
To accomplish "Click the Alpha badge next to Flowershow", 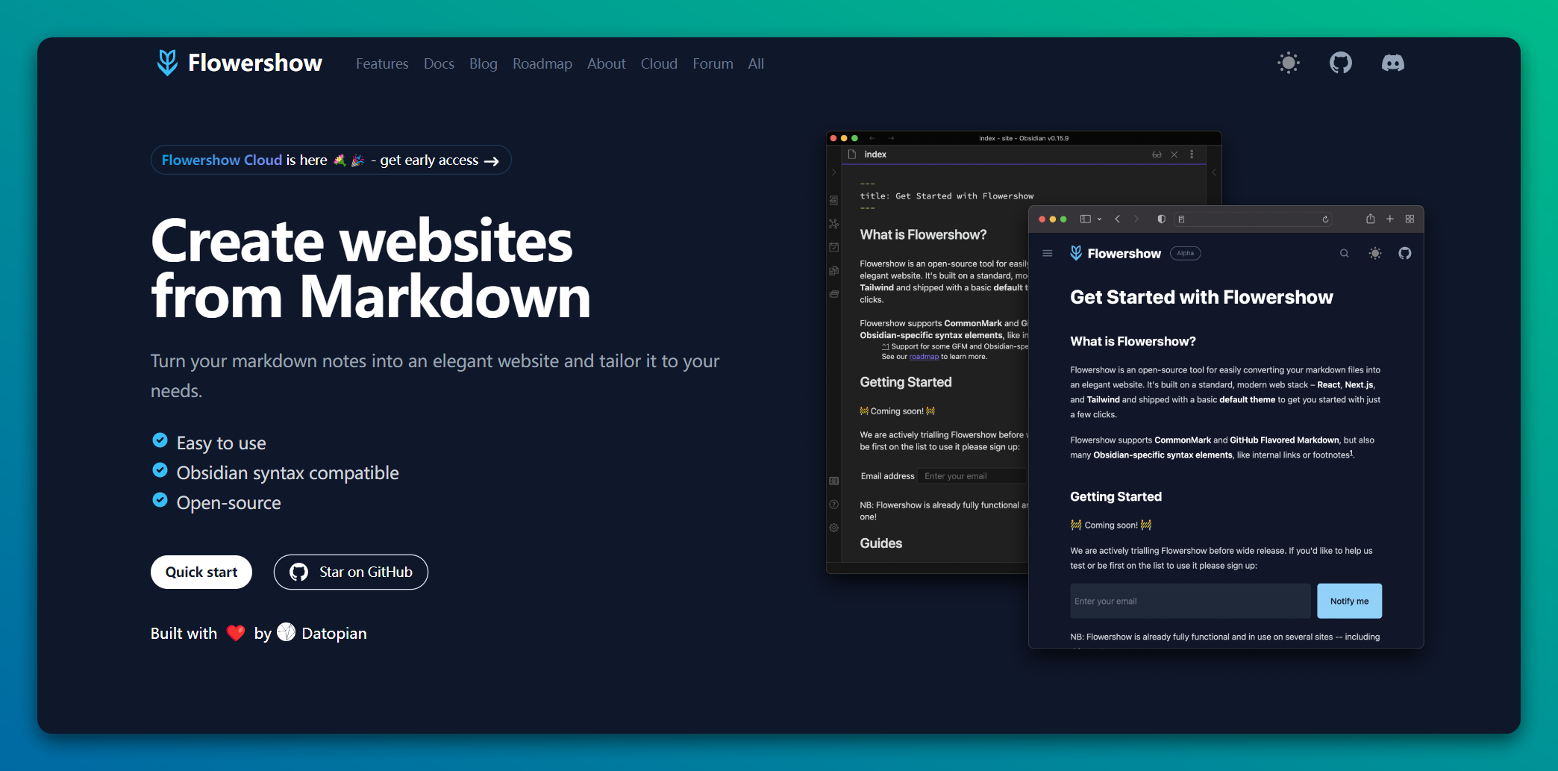I will click(x=1186, y=253).
